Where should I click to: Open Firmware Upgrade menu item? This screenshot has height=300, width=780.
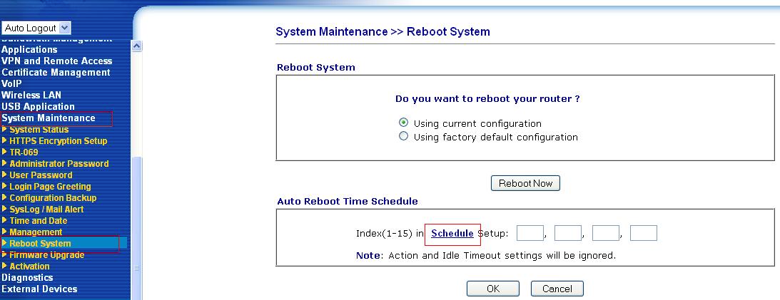pos(46,255)
